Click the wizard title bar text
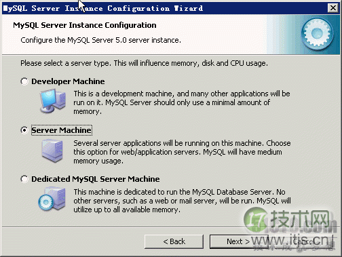Image resolution: width=342 pixels, height=257 pixels. pos(103,8)
